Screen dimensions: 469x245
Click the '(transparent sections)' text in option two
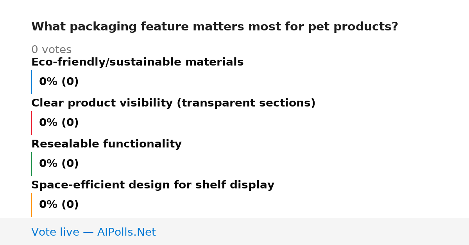(x=246, y=103)
